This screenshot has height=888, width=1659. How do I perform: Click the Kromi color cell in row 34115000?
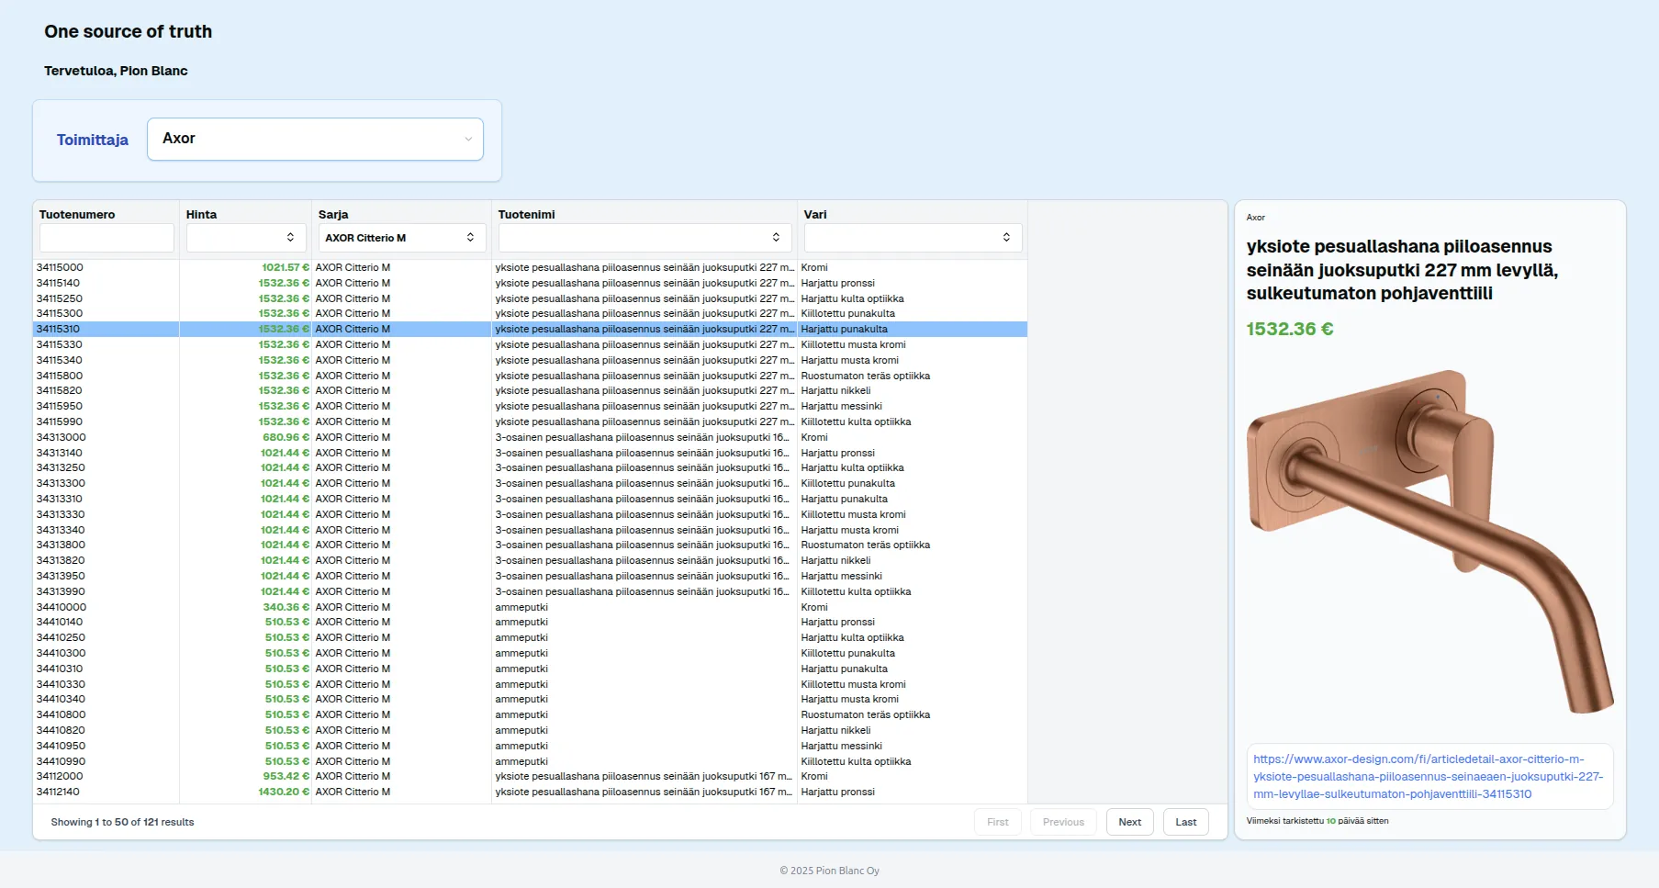pos(814,268)
